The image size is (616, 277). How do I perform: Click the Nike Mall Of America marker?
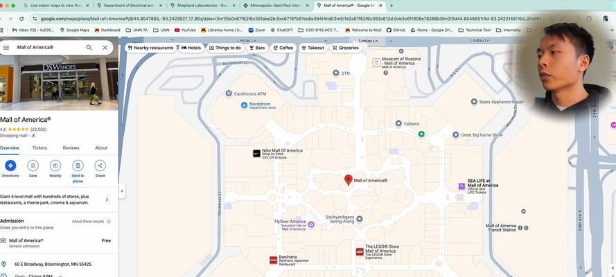[256, 154]
